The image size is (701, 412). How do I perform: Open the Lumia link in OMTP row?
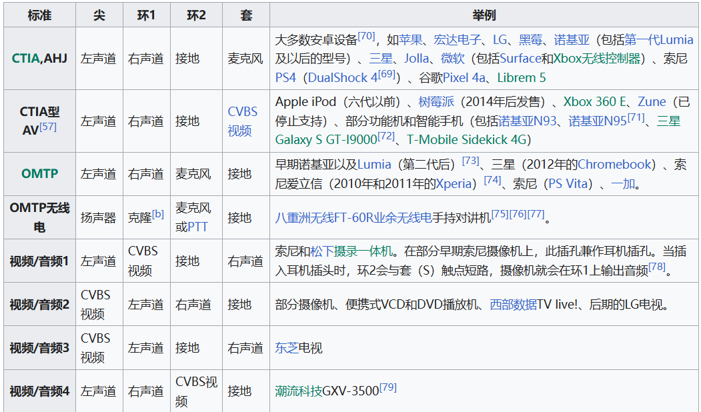[374, 165]
